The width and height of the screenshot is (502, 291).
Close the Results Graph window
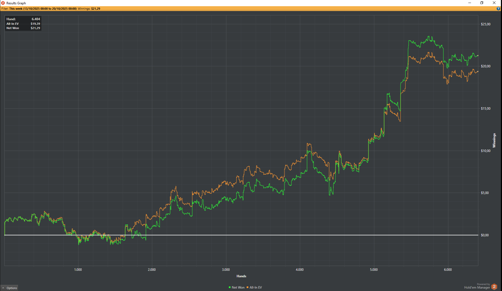click(x=494, y=3)
